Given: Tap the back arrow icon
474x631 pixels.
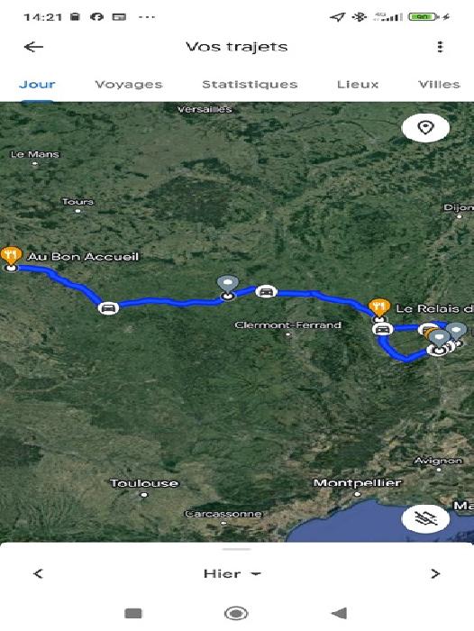Looking at the screenshot, I should point(33,47).
